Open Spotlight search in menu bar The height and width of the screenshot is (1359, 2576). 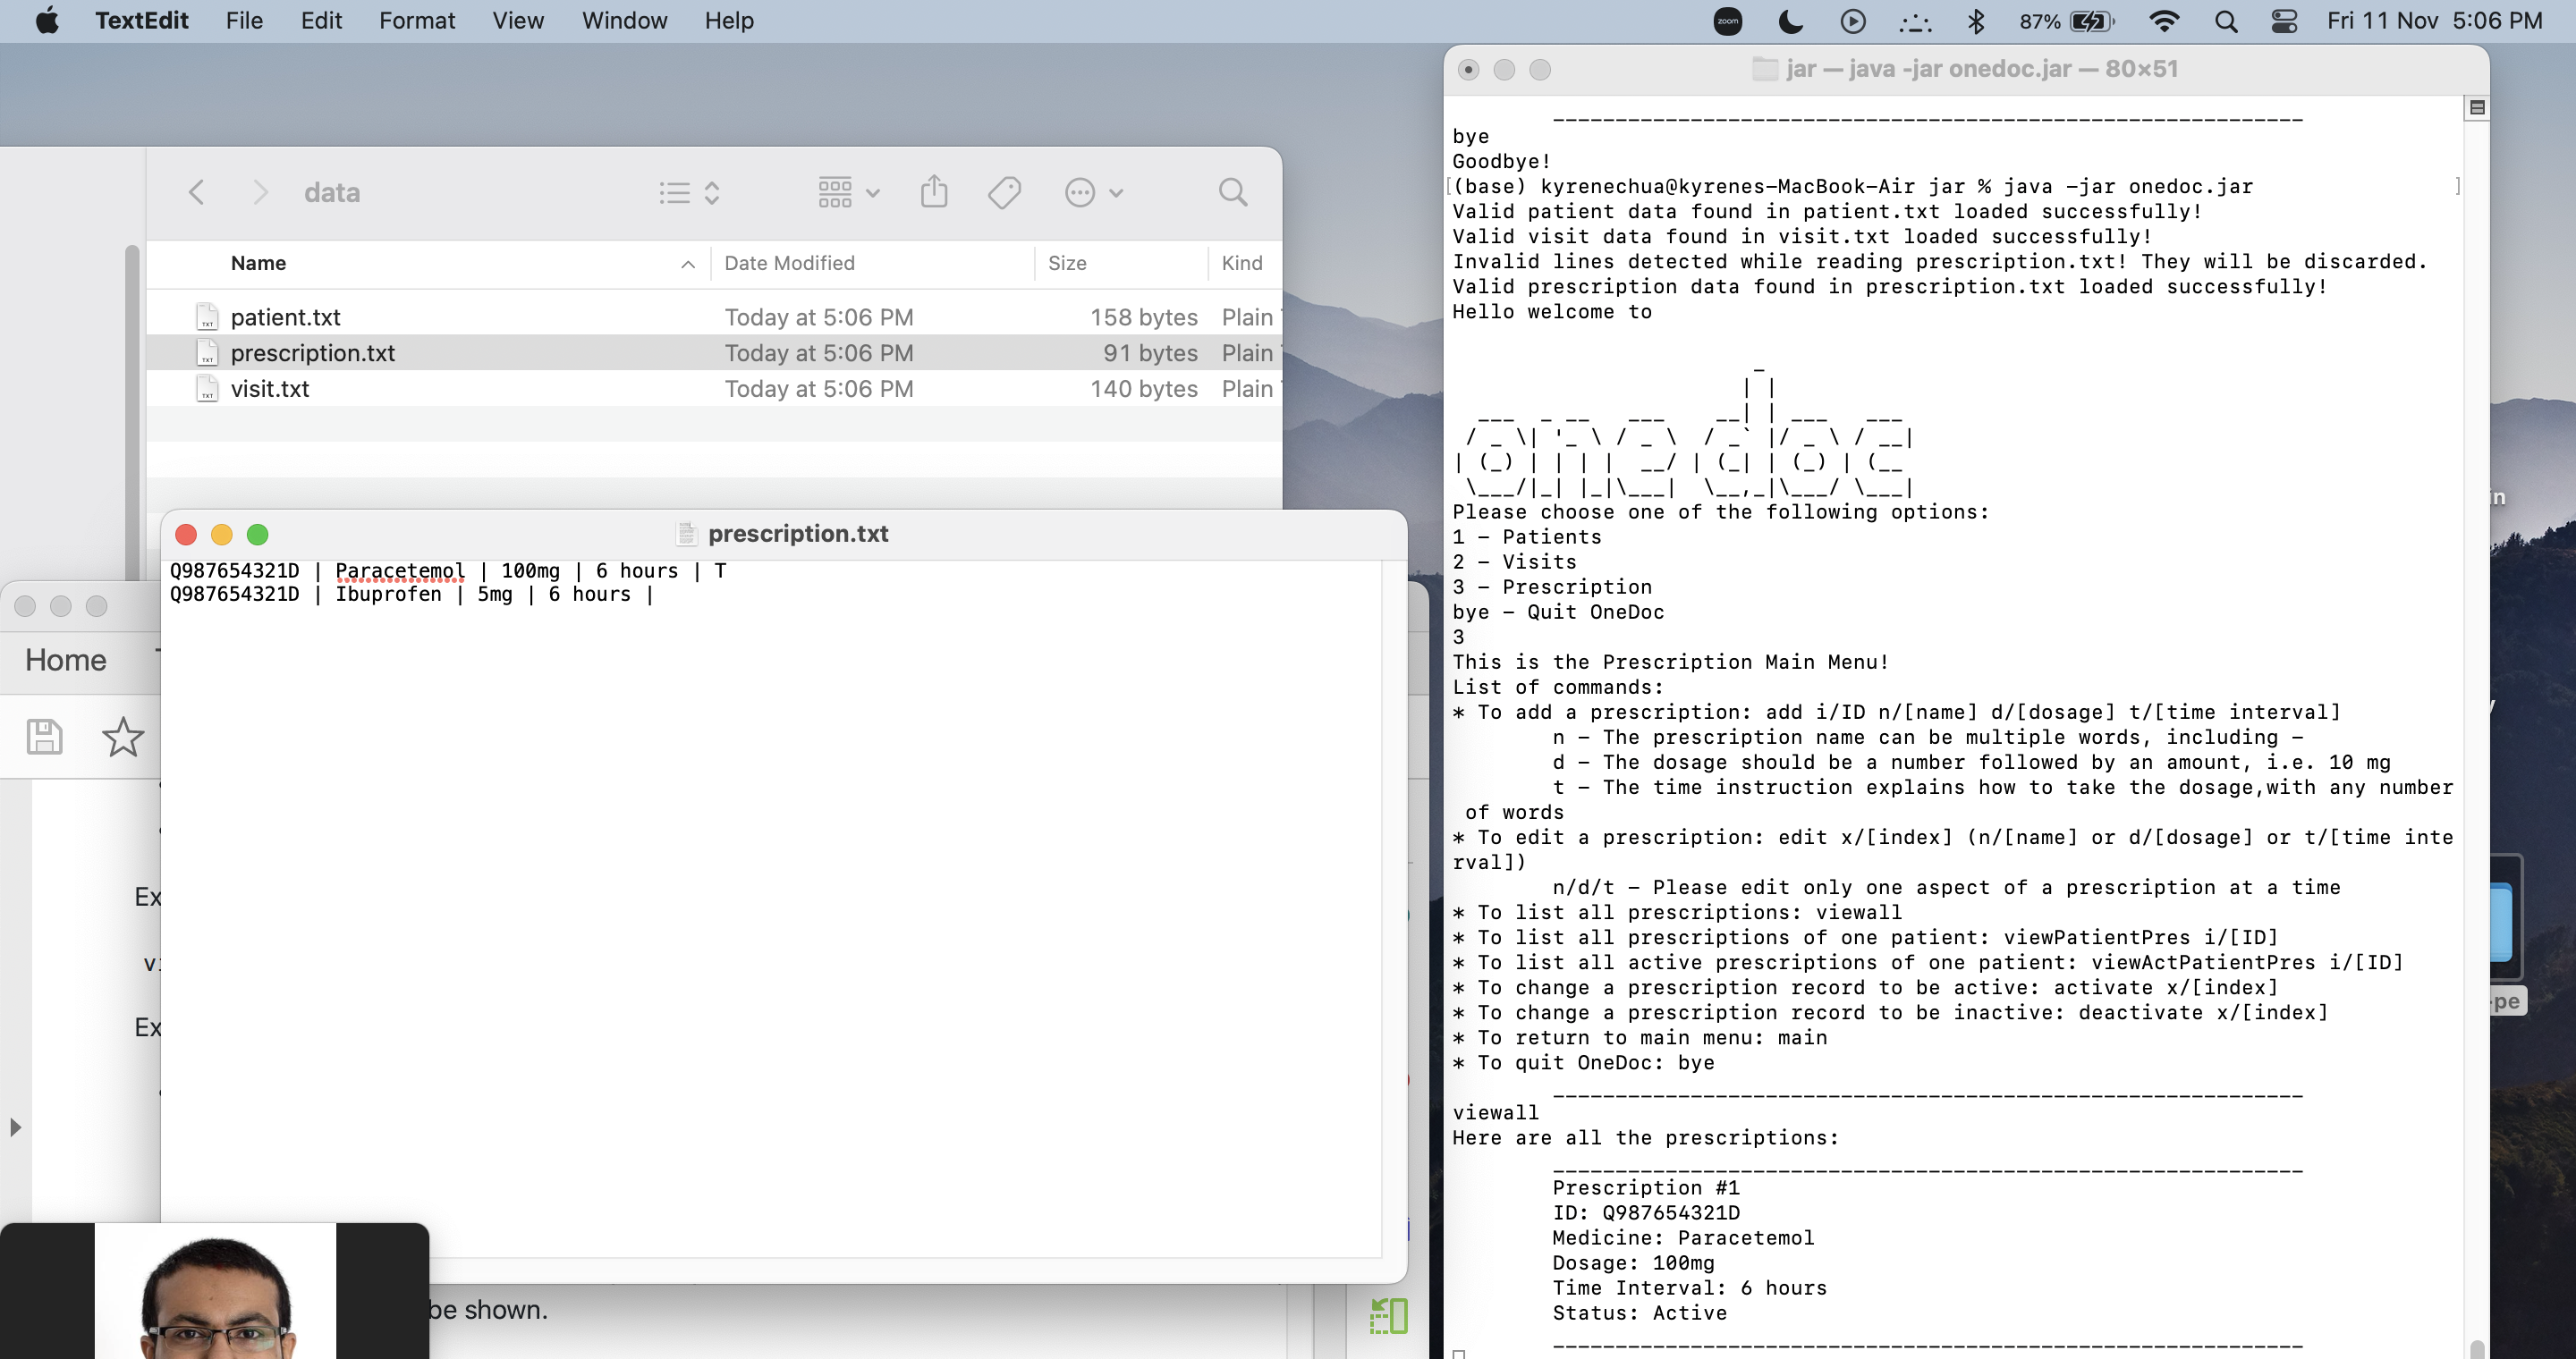click(2225, 21)
